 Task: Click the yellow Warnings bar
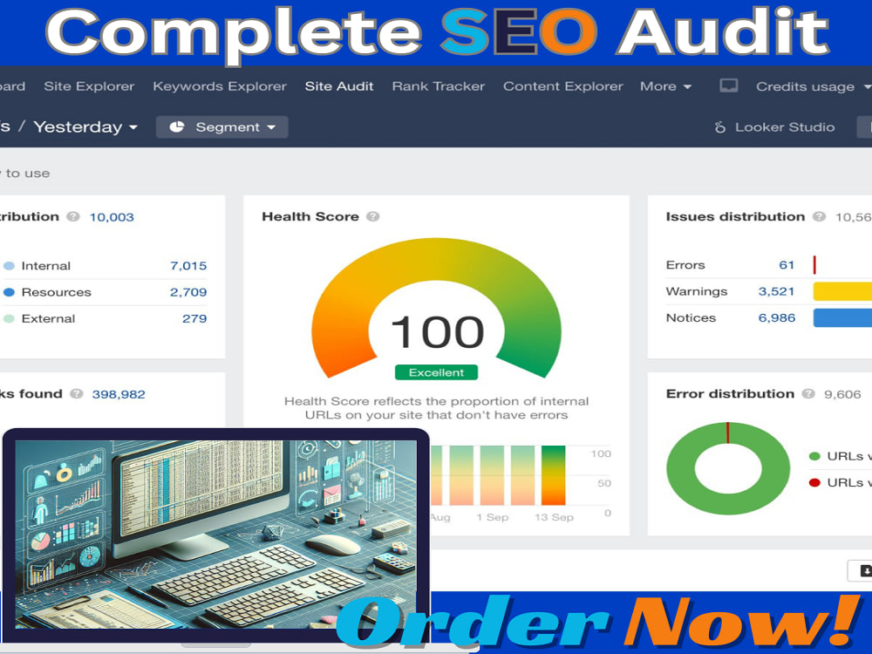point(842,291)
